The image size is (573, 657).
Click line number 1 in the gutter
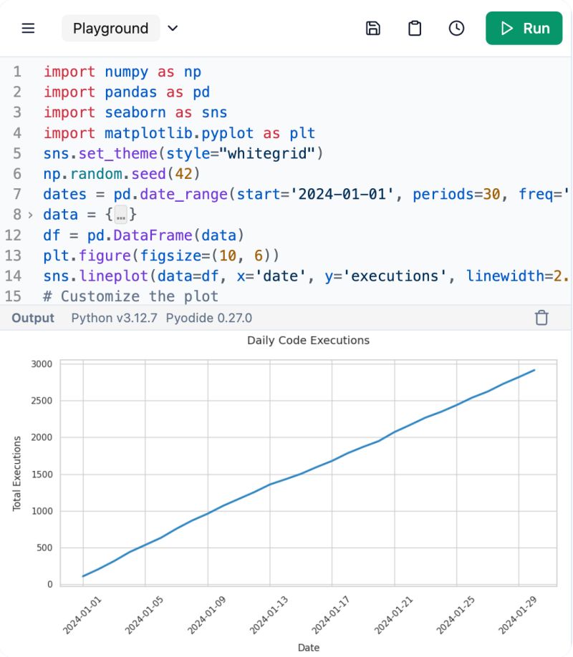click(x=16, y=72)
